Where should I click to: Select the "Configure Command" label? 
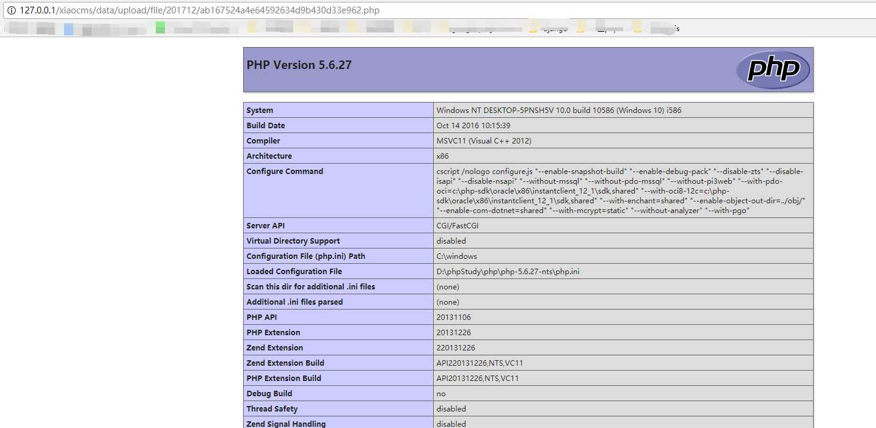[285, 172]
